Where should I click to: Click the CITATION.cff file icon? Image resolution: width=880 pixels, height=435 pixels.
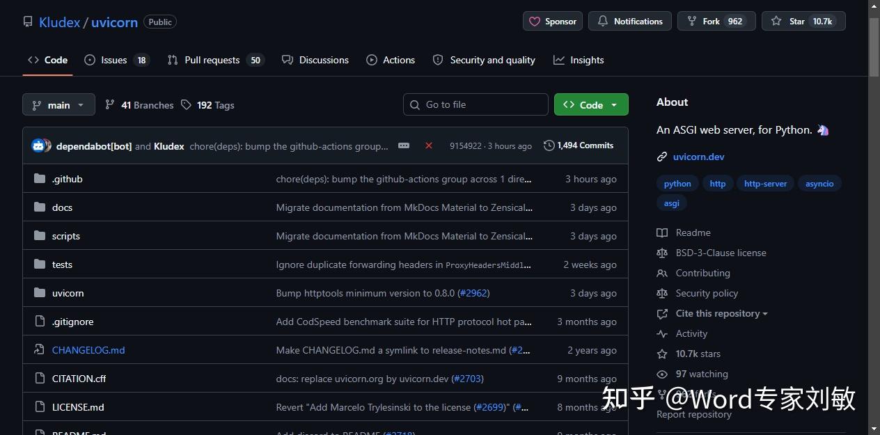pos(40,379)
